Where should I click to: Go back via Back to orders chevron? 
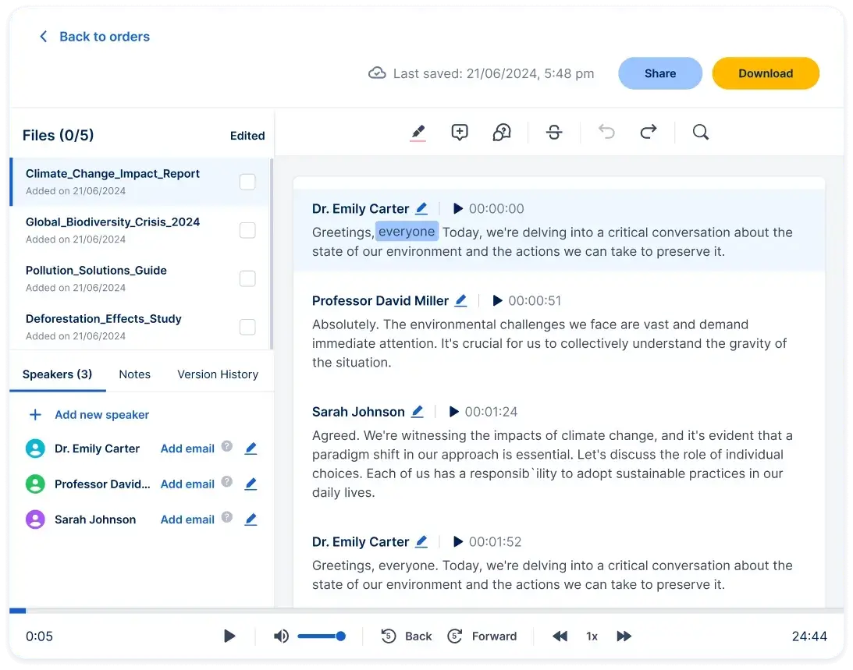(x=44, y=37)
